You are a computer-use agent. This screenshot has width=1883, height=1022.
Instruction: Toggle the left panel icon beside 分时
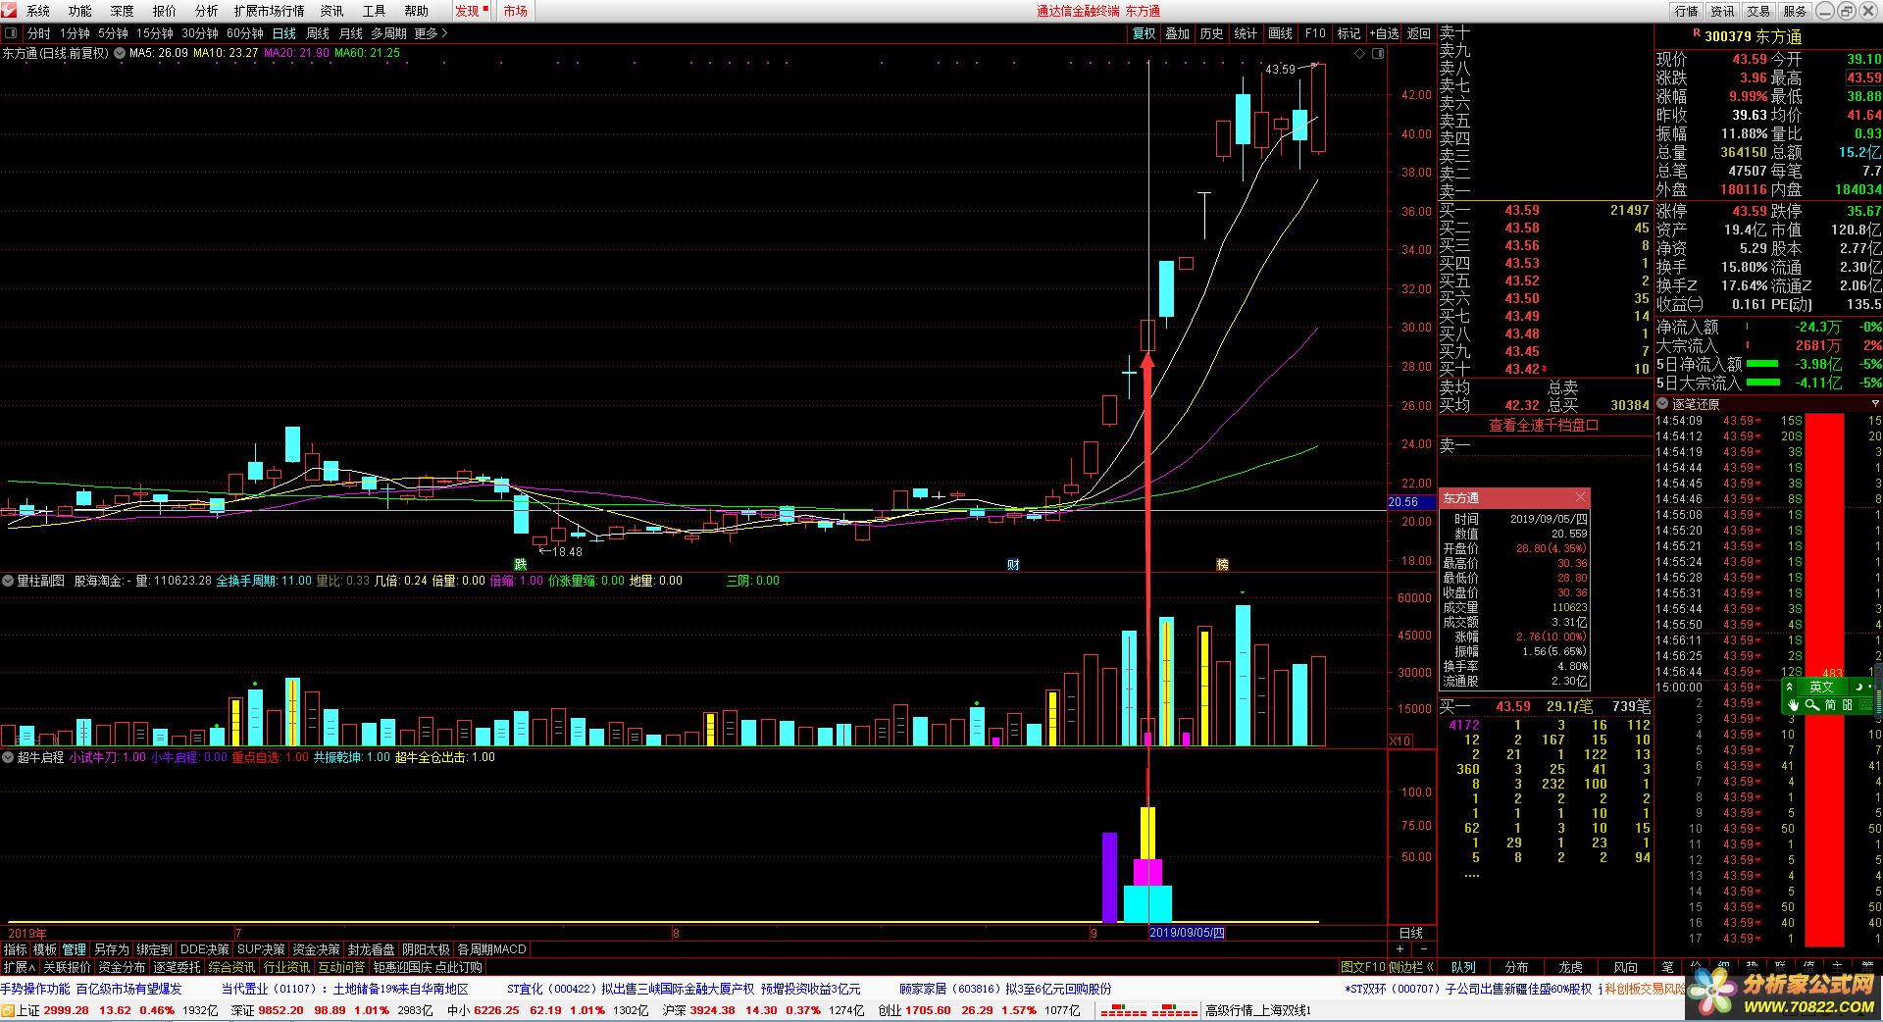[13, 33]
